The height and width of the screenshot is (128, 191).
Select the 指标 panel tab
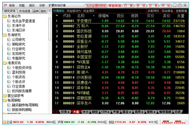(x=44, y=11)
